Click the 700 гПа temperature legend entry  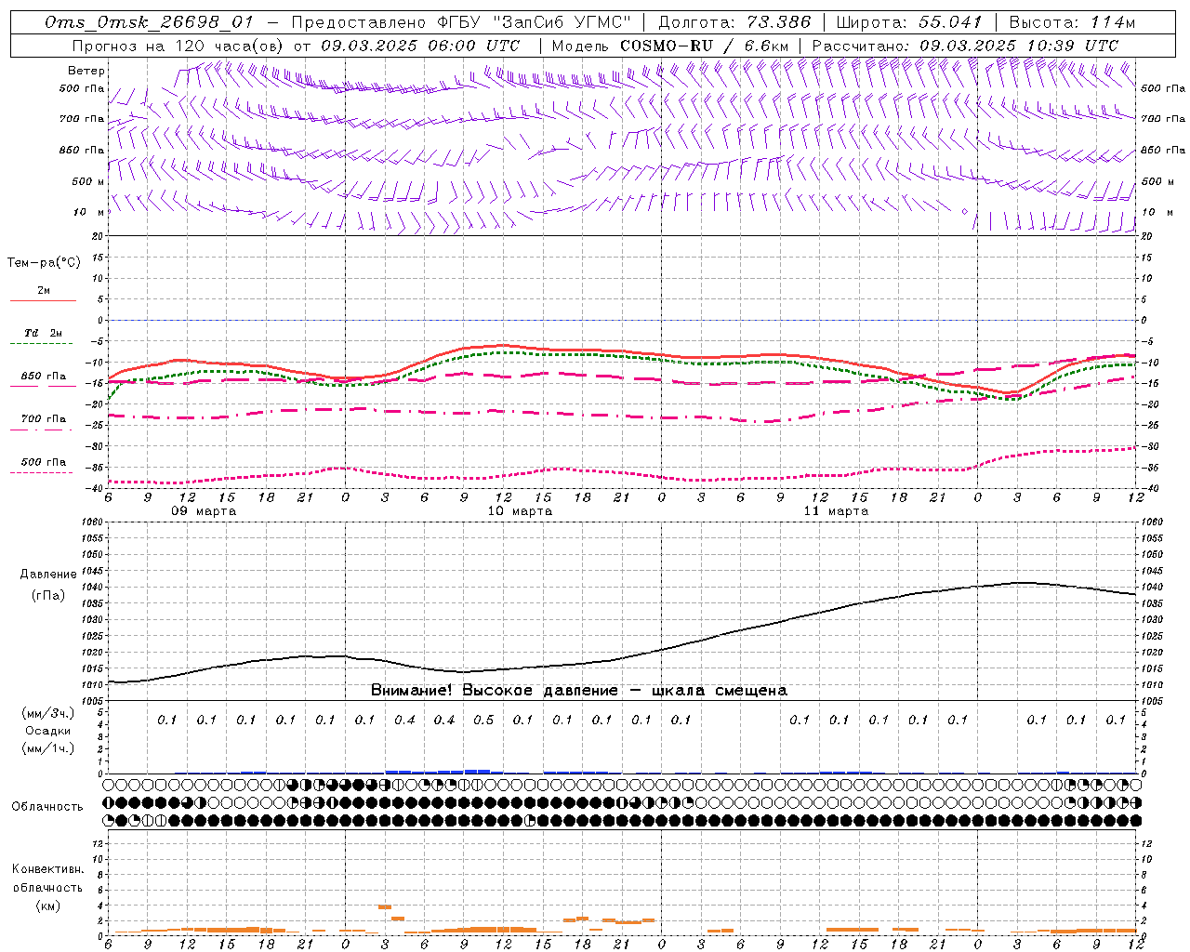(44, 419)
